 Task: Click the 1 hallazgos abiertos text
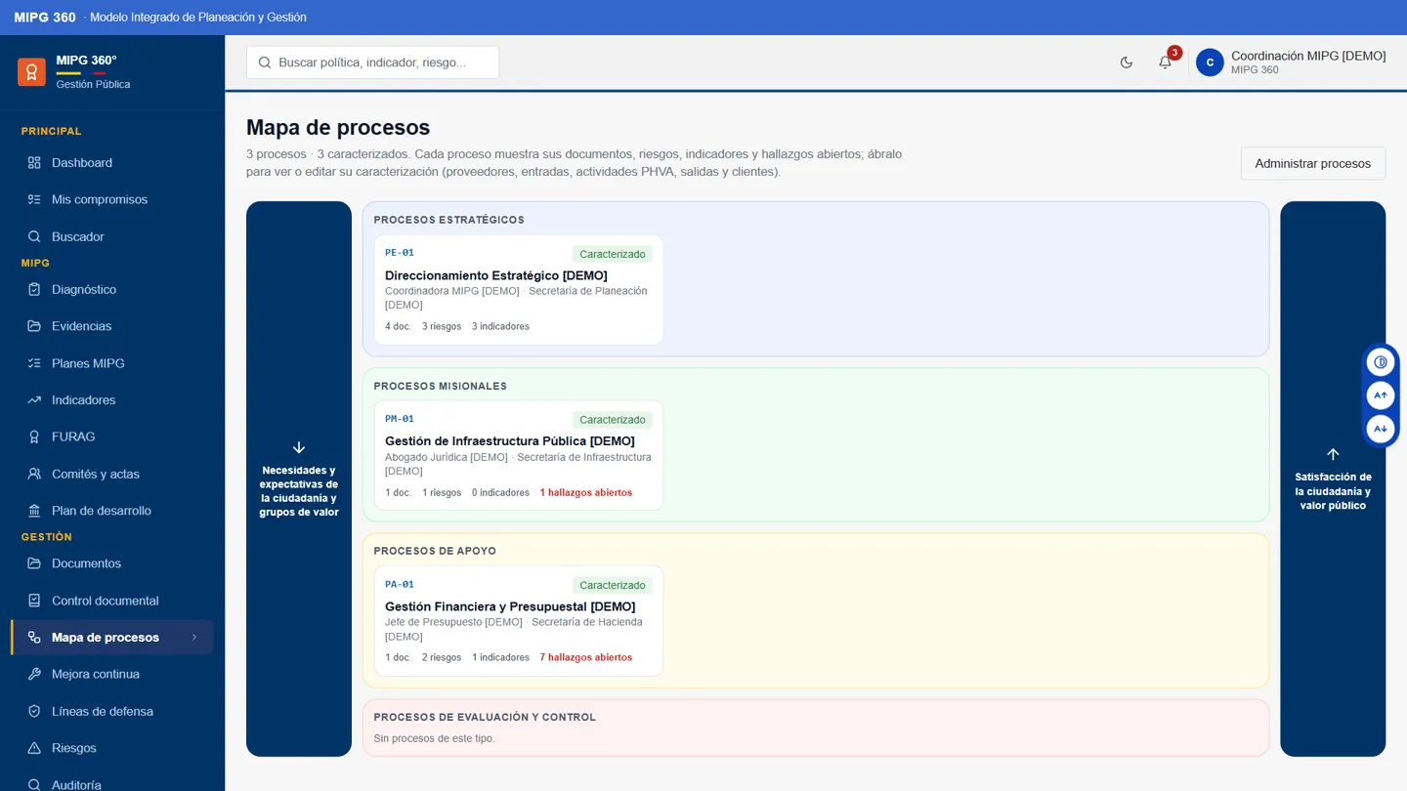(x=586, y=493)
